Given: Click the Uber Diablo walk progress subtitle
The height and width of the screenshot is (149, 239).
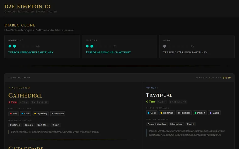Looking at the screenshot, I should point(39,30).
